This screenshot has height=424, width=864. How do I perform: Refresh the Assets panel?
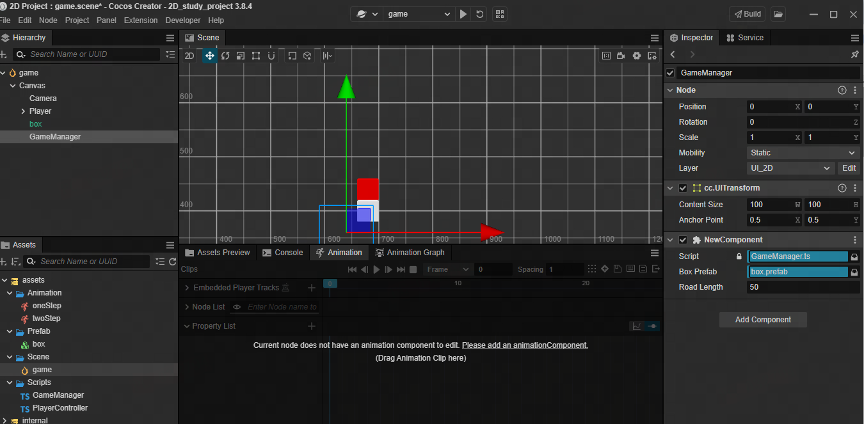tap(172, 262)
